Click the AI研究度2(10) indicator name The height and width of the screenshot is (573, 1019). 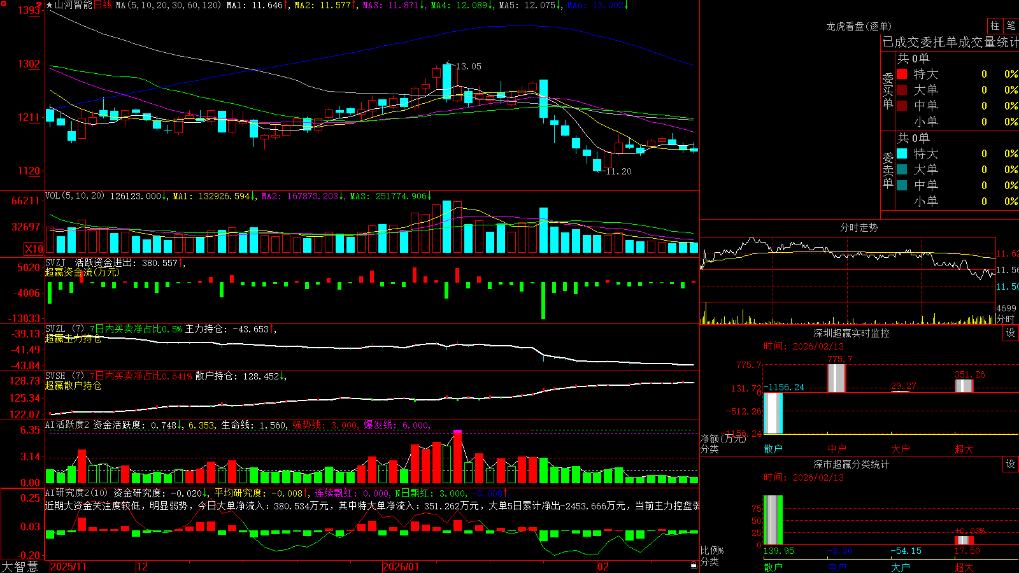point(76,493)
